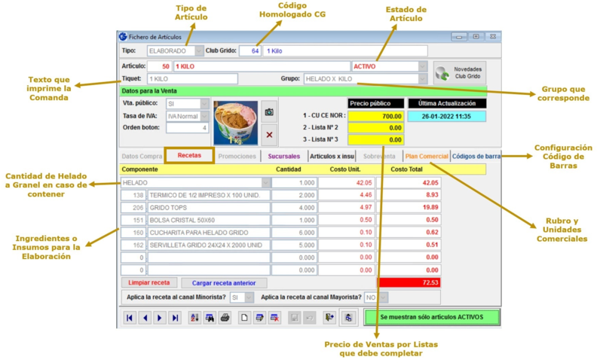Expand the Tipo dropdown showing ELABORADO
This screenshot has width=603, height=363.
tap(199, 51)
